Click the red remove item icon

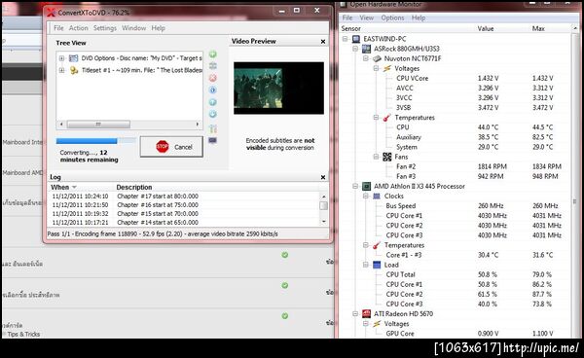pyautogui.click(x=212, y=78)
